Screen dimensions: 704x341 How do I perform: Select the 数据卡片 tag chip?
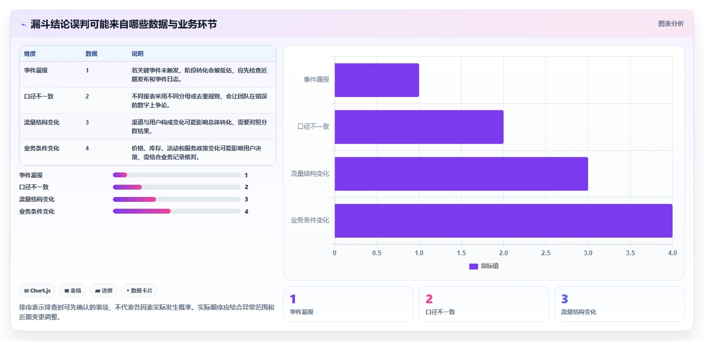(139, 291)
